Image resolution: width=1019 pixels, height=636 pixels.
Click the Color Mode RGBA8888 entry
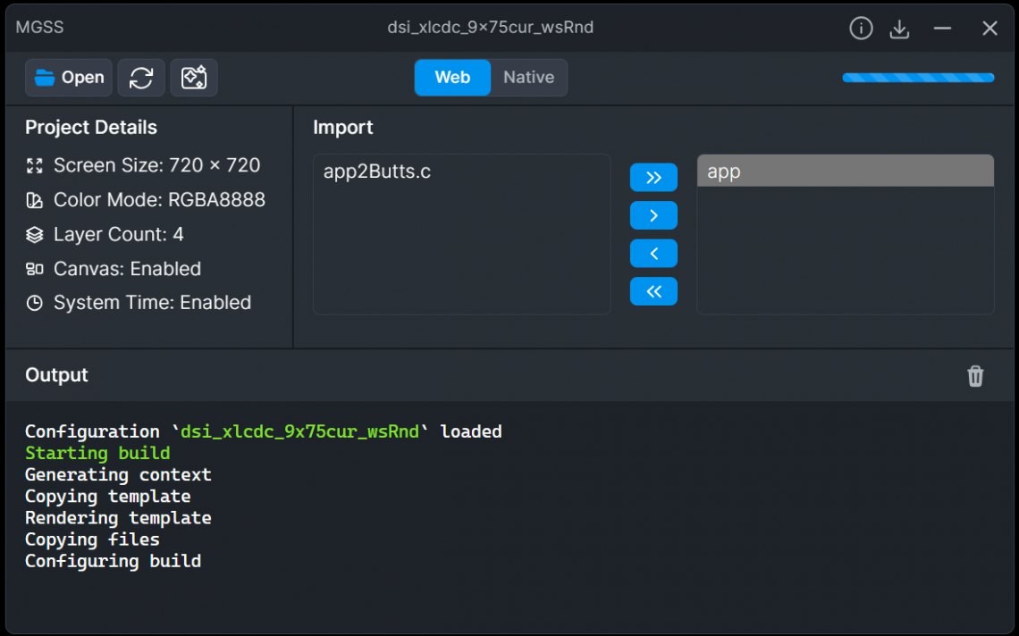click(x=159, y=200)
